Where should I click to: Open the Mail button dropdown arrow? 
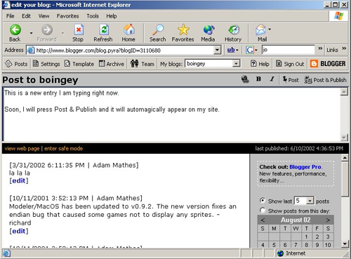(x=270, y=29)
